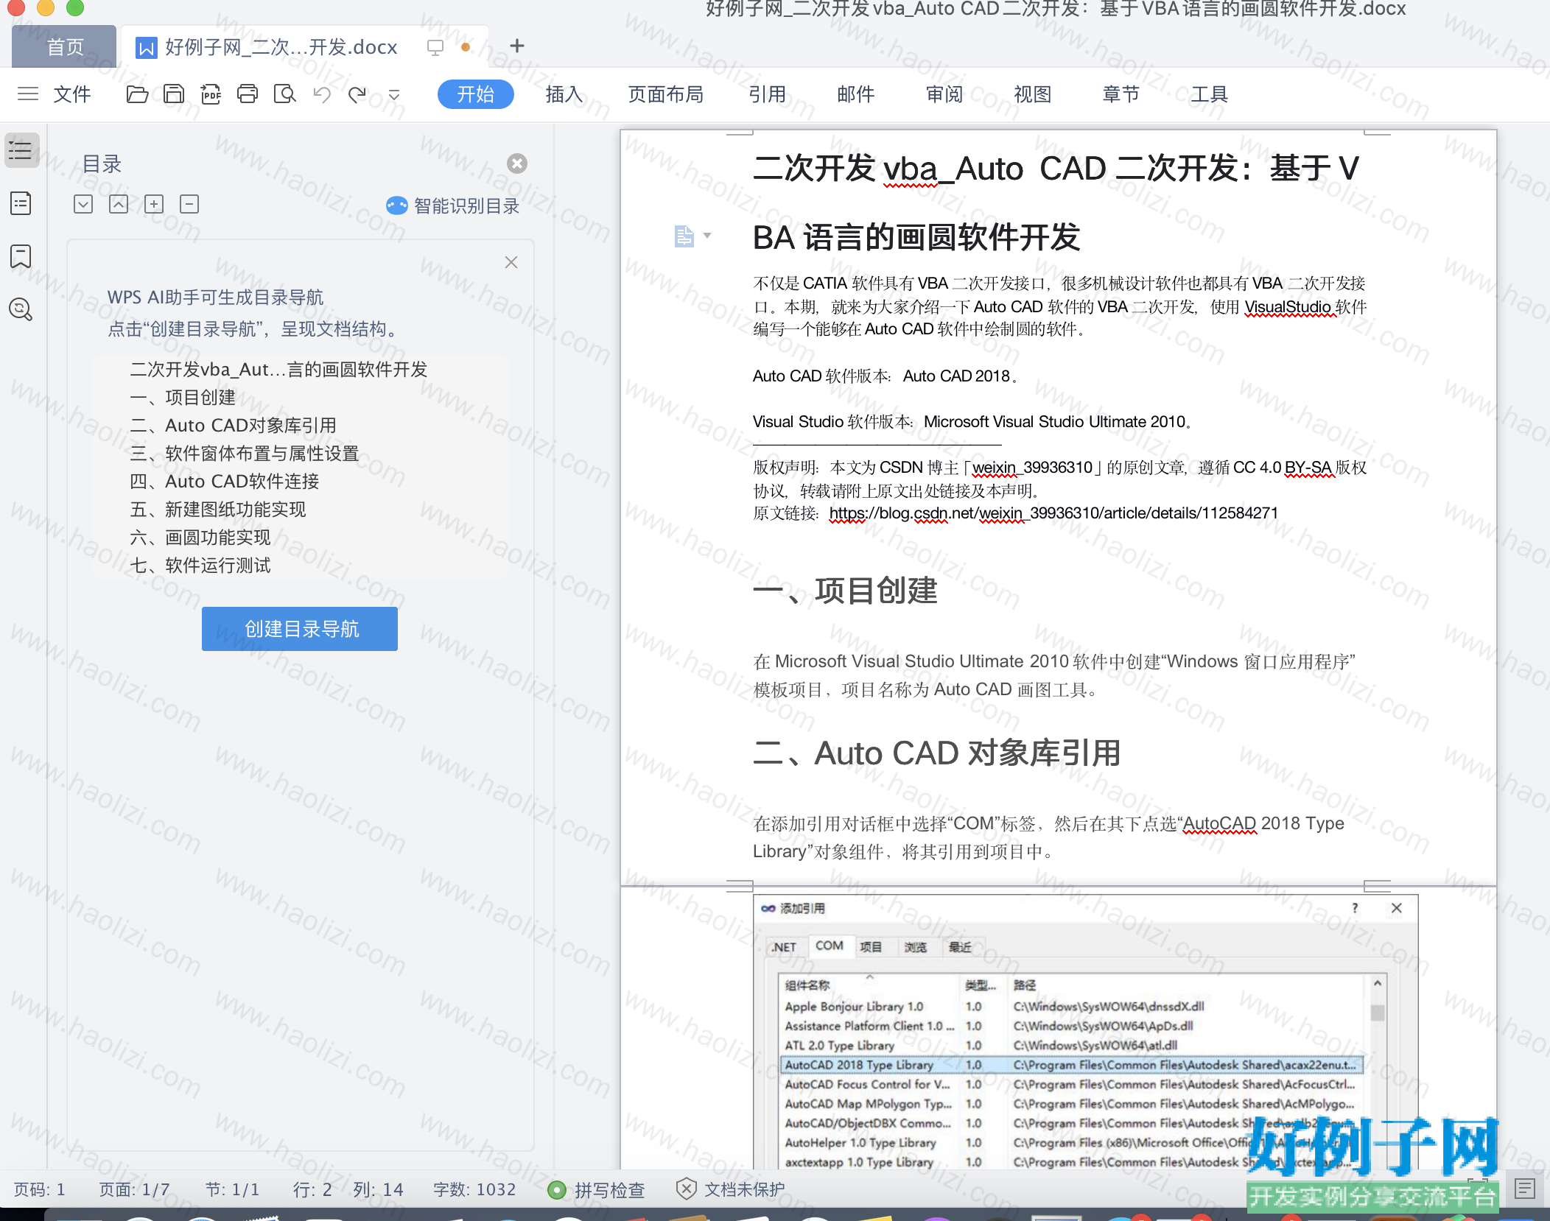Click the save document icon
This screenshot has width=1550, height=1221.
point(174,94)
